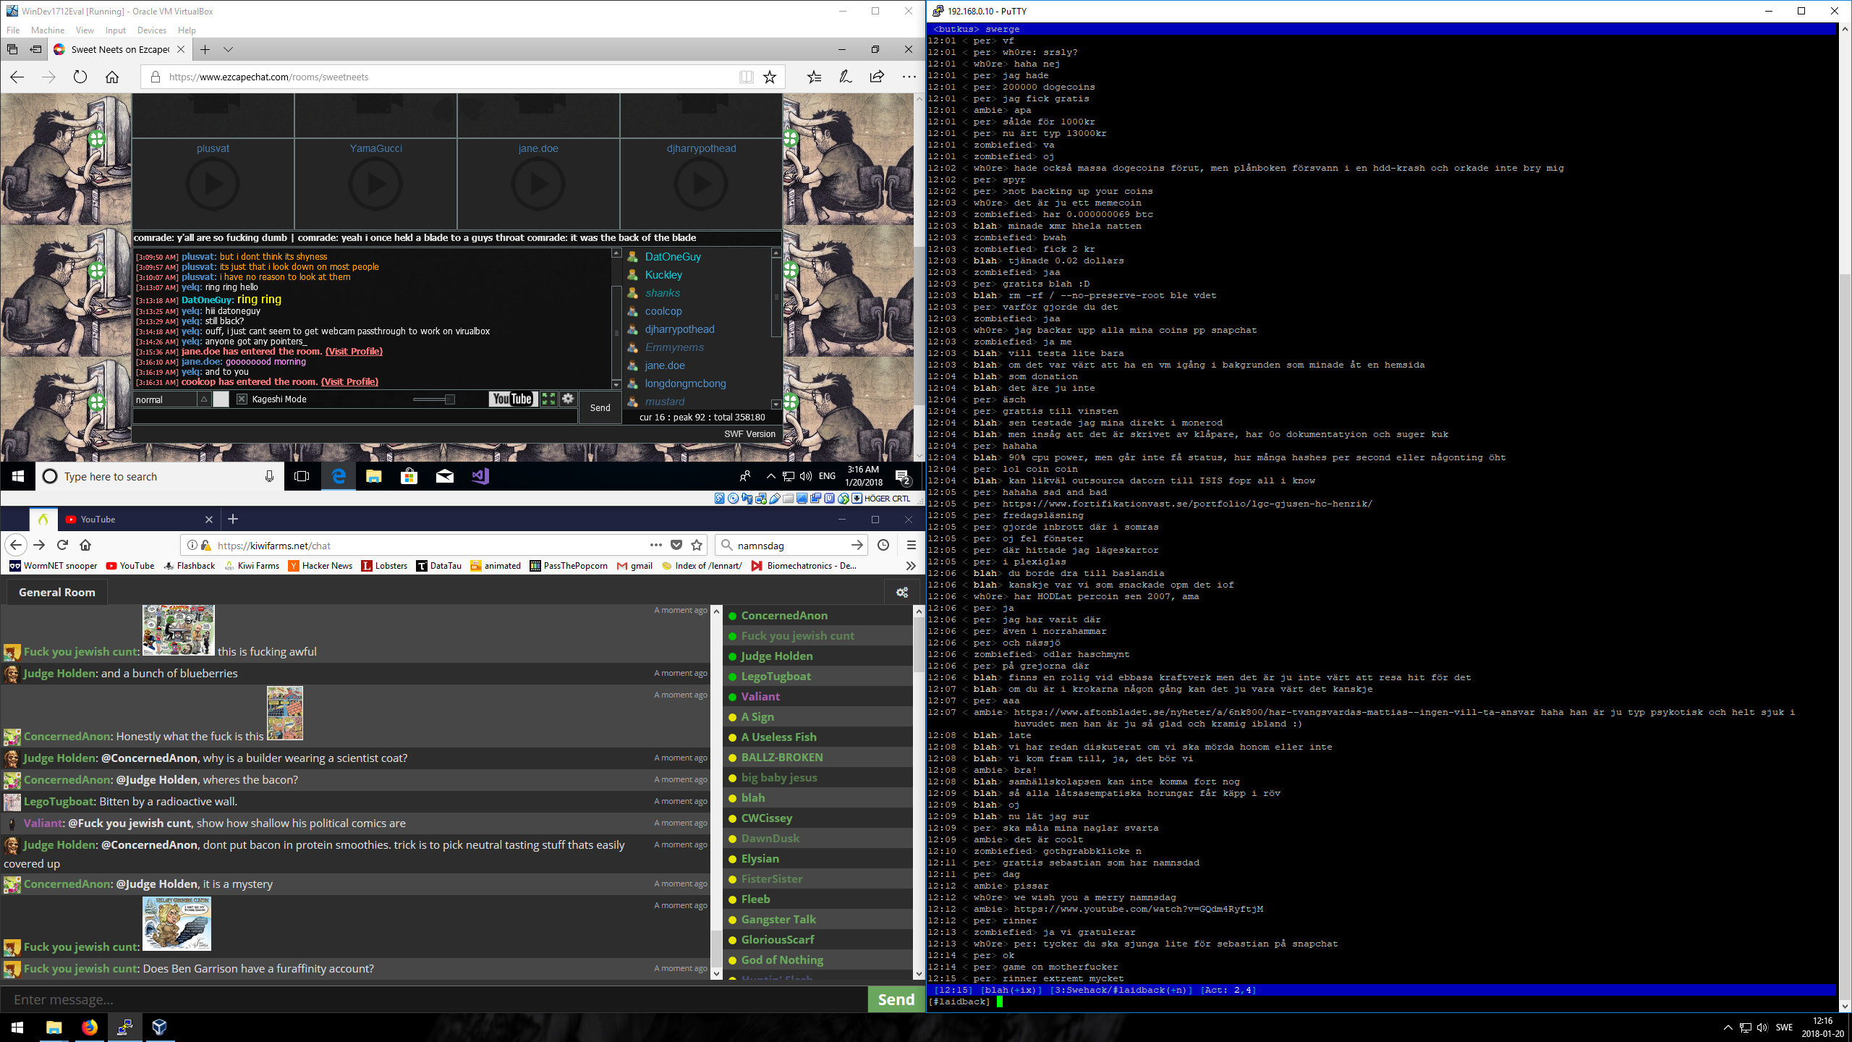
Task: Open Firefox page actions ellipsis
Action: pyautogui.click(x=656, y=545)
